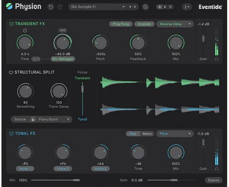Click the Feedback knob
This screenshot has height=187, width=229.
point(138,43)
